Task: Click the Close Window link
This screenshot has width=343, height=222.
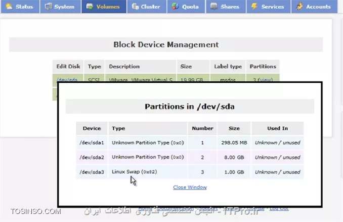Action: pyautogui.click(x=190, y=187)
